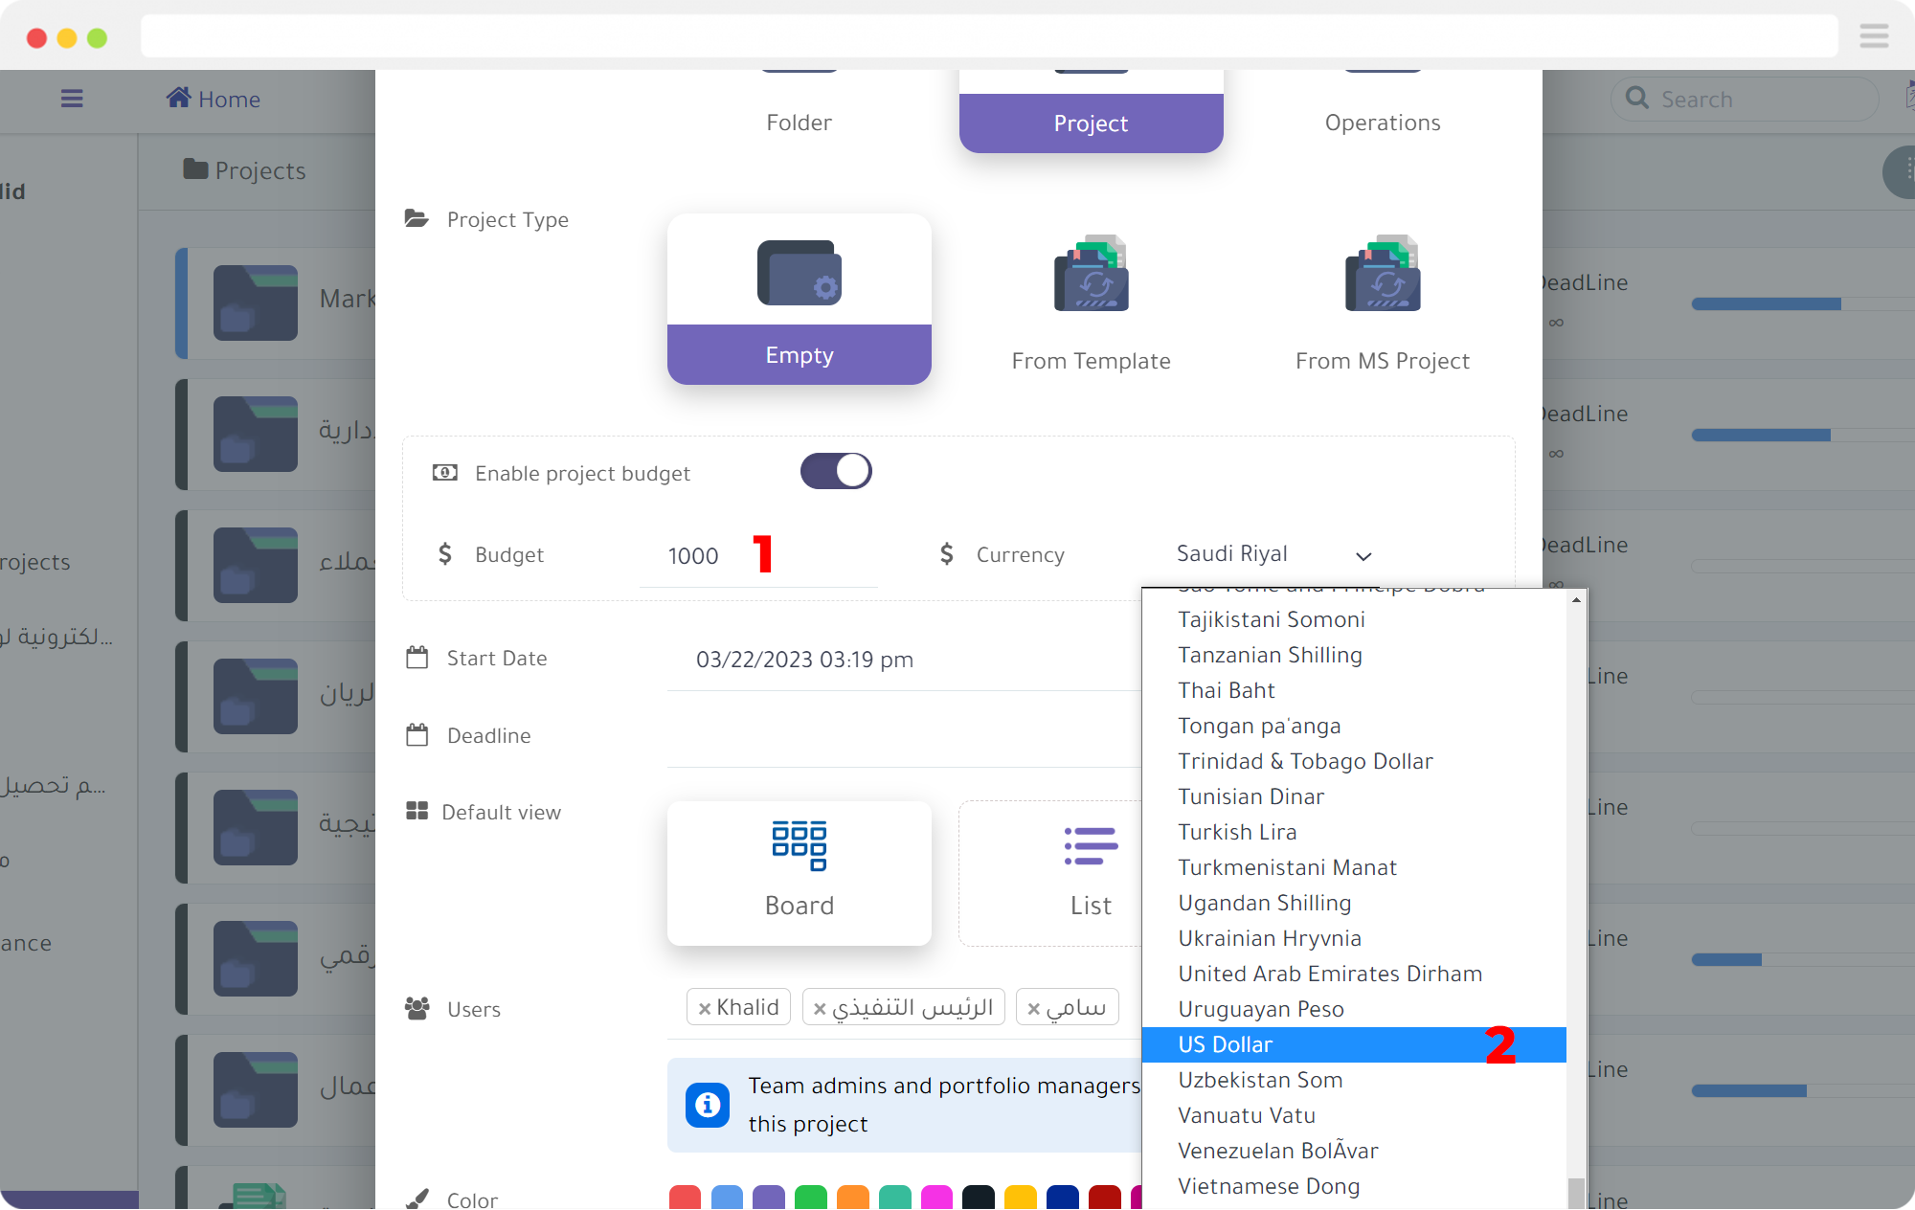This screenshot has width=1915, height=1210.
Task: Choose Turkmenistani Manat currency
Action: coord(1354,867)
